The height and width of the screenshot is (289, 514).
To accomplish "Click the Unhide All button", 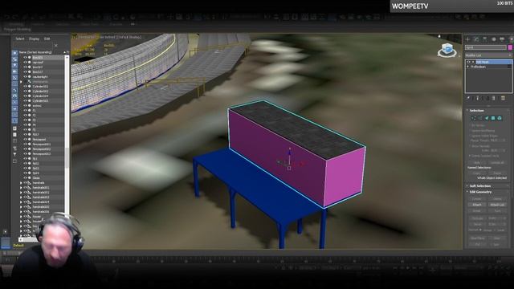I will [x=497, y=162].
